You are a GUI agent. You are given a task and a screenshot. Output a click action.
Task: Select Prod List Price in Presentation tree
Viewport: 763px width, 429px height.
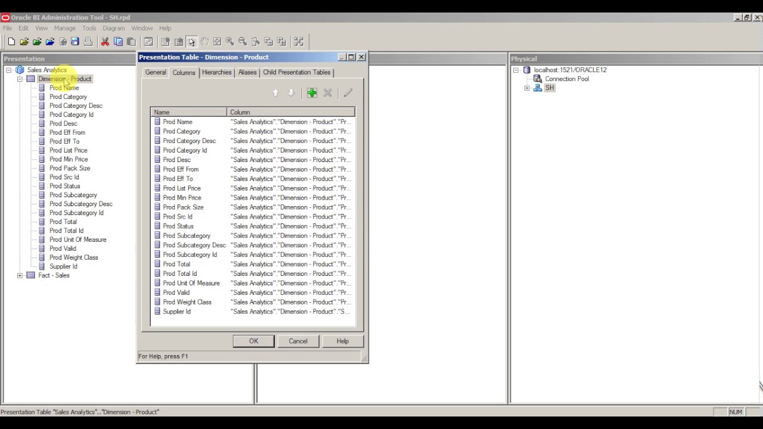click(68, 150)
